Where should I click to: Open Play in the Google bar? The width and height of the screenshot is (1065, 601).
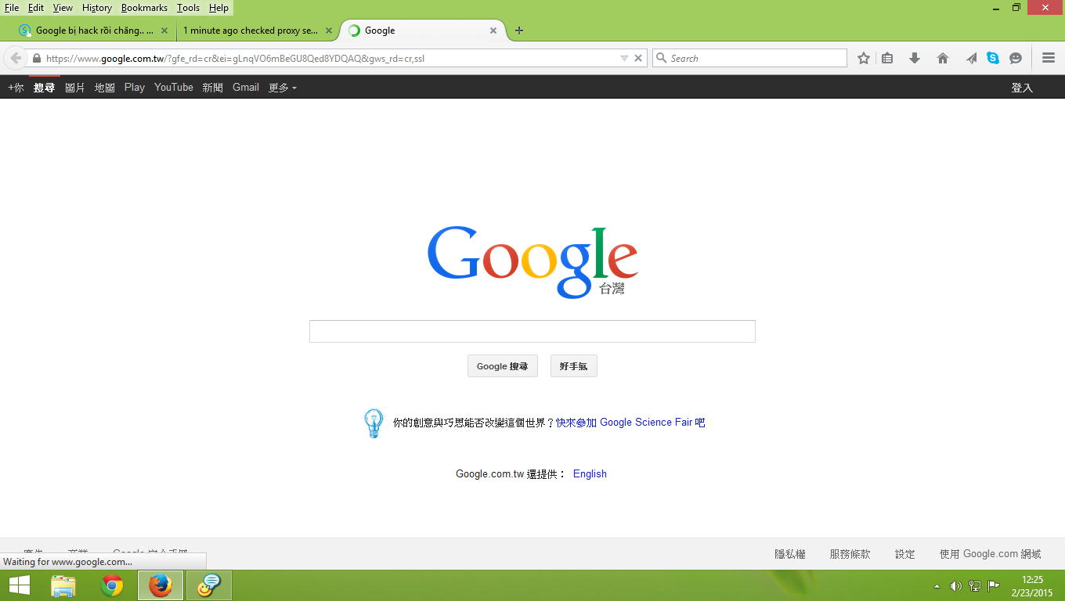(x=135, y=88)
